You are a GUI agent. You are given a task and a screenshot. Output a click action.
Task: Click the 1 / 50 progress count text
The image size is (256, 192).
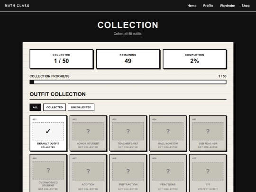222,76
